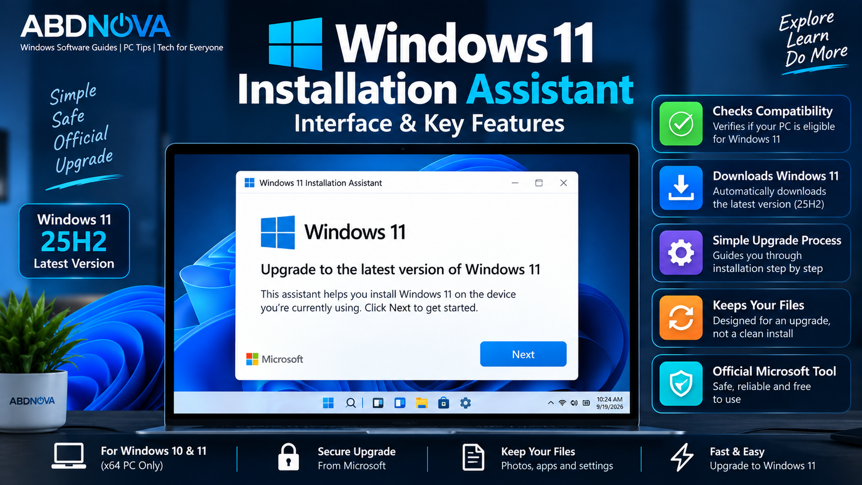Click the 'Official Microsoft Tool' heading
Image resolution: width=862 pixels, height=485 pixels.
774,371
